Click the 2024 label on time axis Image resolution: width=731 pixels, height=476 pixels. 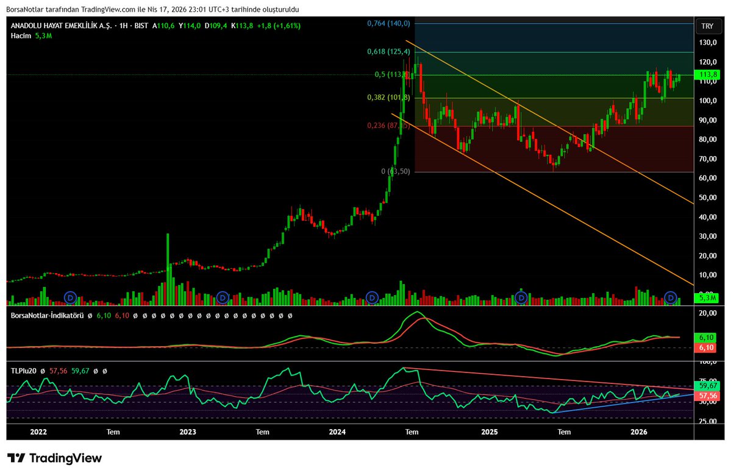337,432
